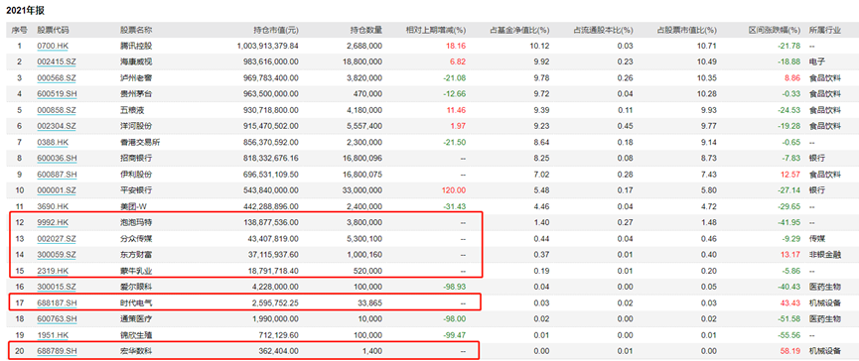Sort by 持仓市值(元) column header
This screenshot has width=859, height=361.
(x=277, y=30)
